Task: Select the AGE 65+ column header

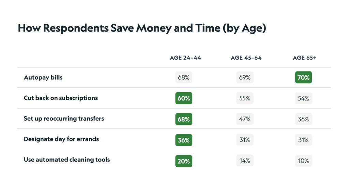Action: [x=305, y=58]
